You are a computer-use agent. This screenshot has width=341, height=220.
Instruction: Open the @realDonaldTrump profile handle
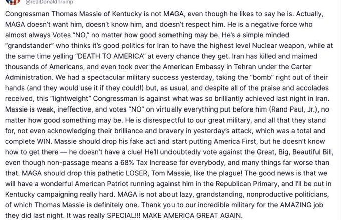click(49, 2)
